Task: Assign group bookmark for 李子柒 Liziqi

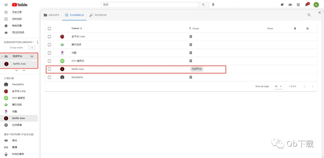Action: pos(191,36)
